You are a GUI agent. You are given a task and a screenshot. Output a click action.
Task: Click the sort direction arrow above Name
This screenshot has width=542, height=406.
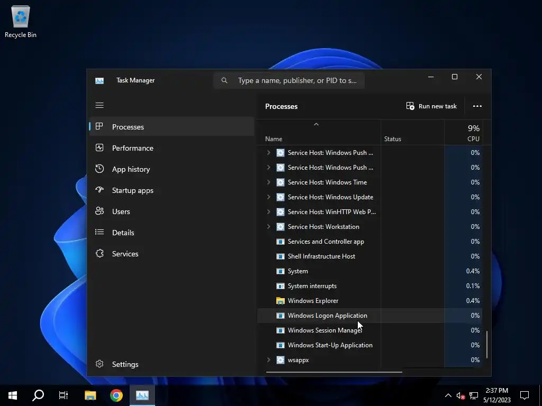tap(316, 124)
